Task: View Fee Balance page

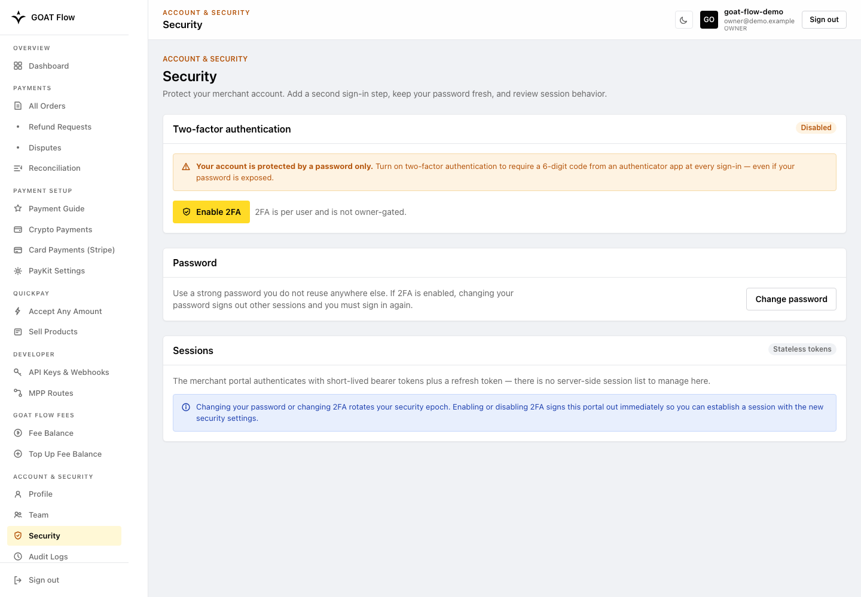Action: click(64, 433)
